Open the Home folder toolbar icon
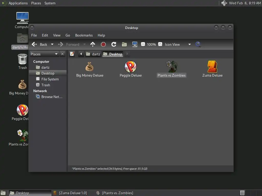This screenshot has height=196, width=262. [124, 44]
